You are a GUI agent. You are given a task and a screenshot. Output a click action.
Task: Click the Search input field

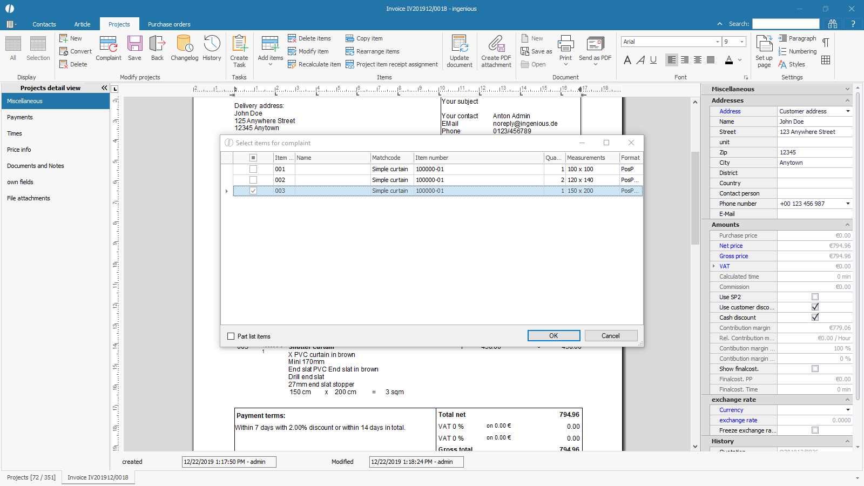click(x=786, y=24)
